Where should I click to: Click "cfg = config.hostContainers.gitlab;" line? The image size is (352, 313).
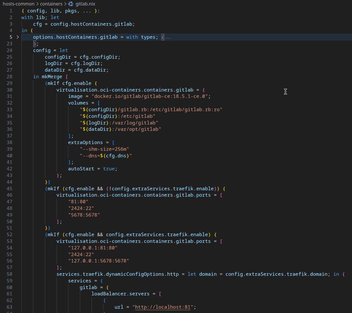[x=84, y=24]
